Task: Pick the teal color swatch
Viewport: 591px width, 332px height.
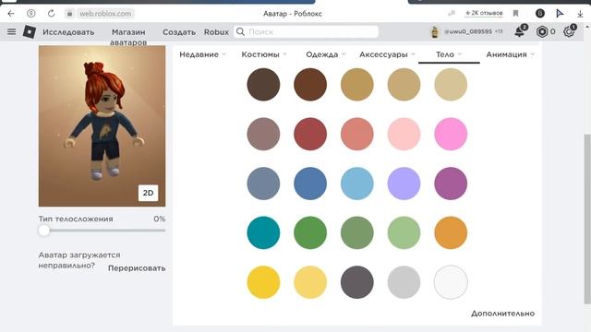Action: [263, 232]
